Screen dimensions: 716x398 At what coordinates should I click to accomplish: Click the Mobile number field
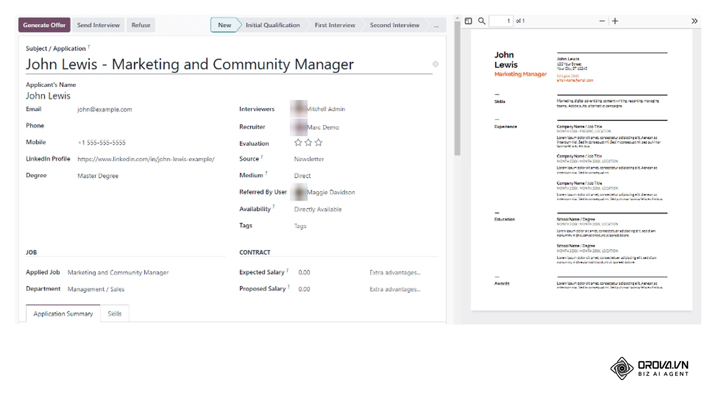[x=102, y=143]
